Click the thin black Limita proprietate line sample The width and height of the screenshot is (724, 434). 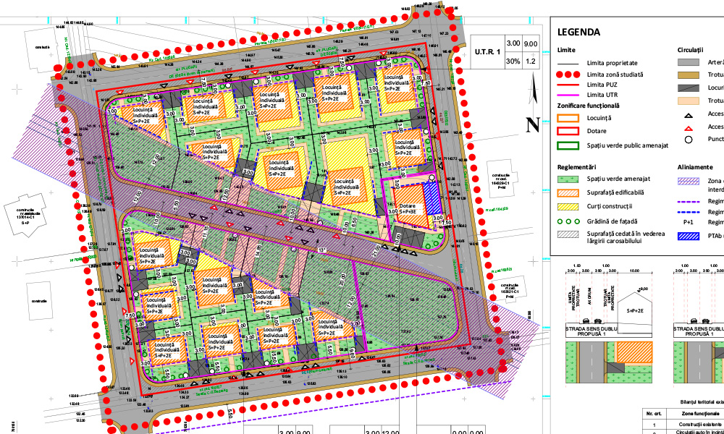(568, 63)
